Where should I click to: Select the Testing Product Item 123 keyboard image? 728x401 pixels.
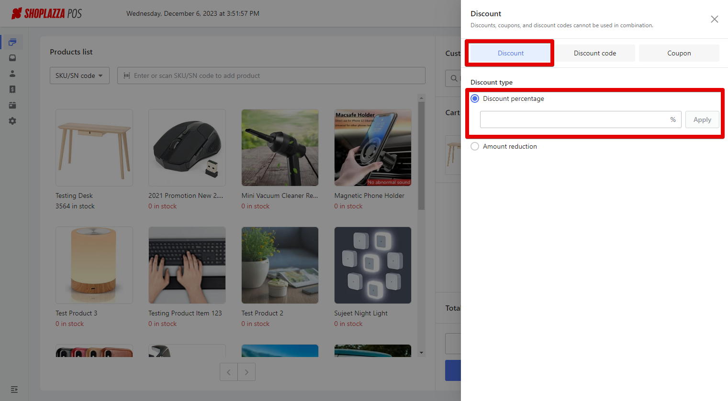[187, 265]
